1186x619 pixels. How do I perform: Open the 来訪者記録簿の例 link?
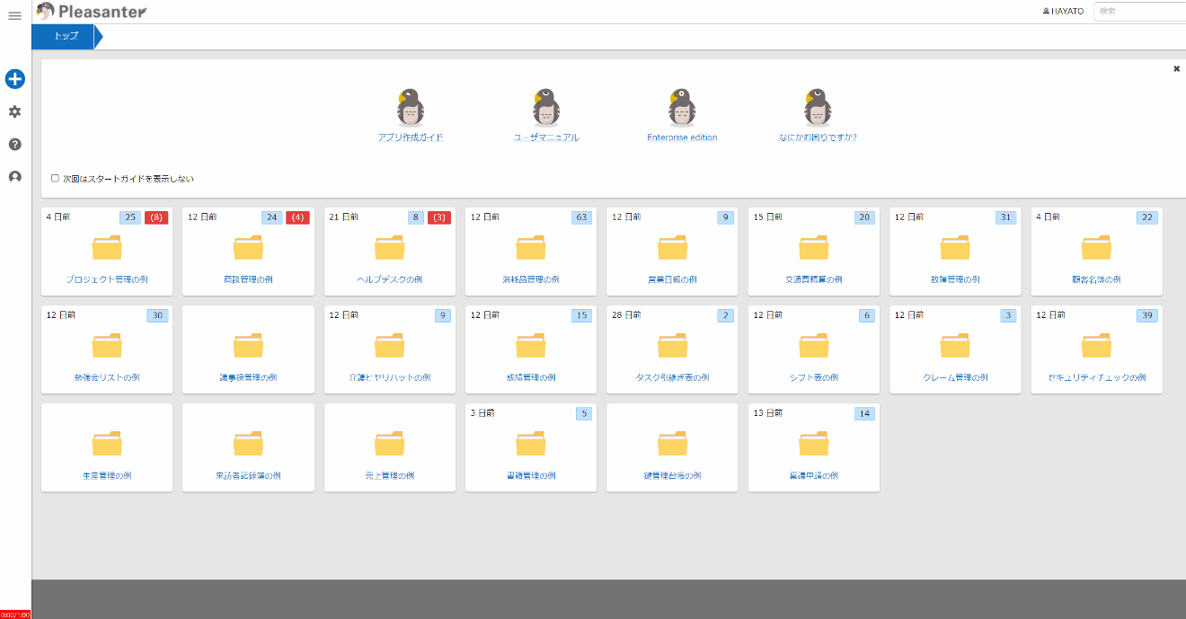(x=248, y=475)
